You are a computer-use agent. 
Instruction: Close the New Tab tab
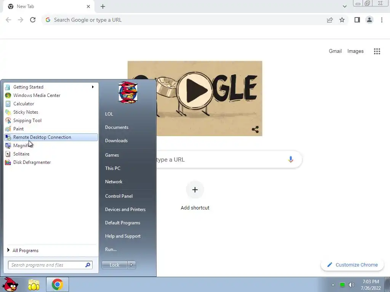pos(88,6)
